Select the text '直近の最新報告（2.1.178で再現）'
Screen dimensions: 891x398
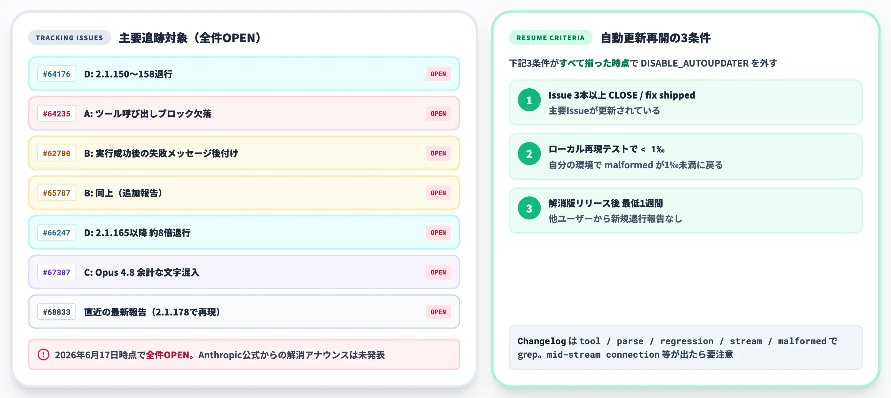click(153, 312)
